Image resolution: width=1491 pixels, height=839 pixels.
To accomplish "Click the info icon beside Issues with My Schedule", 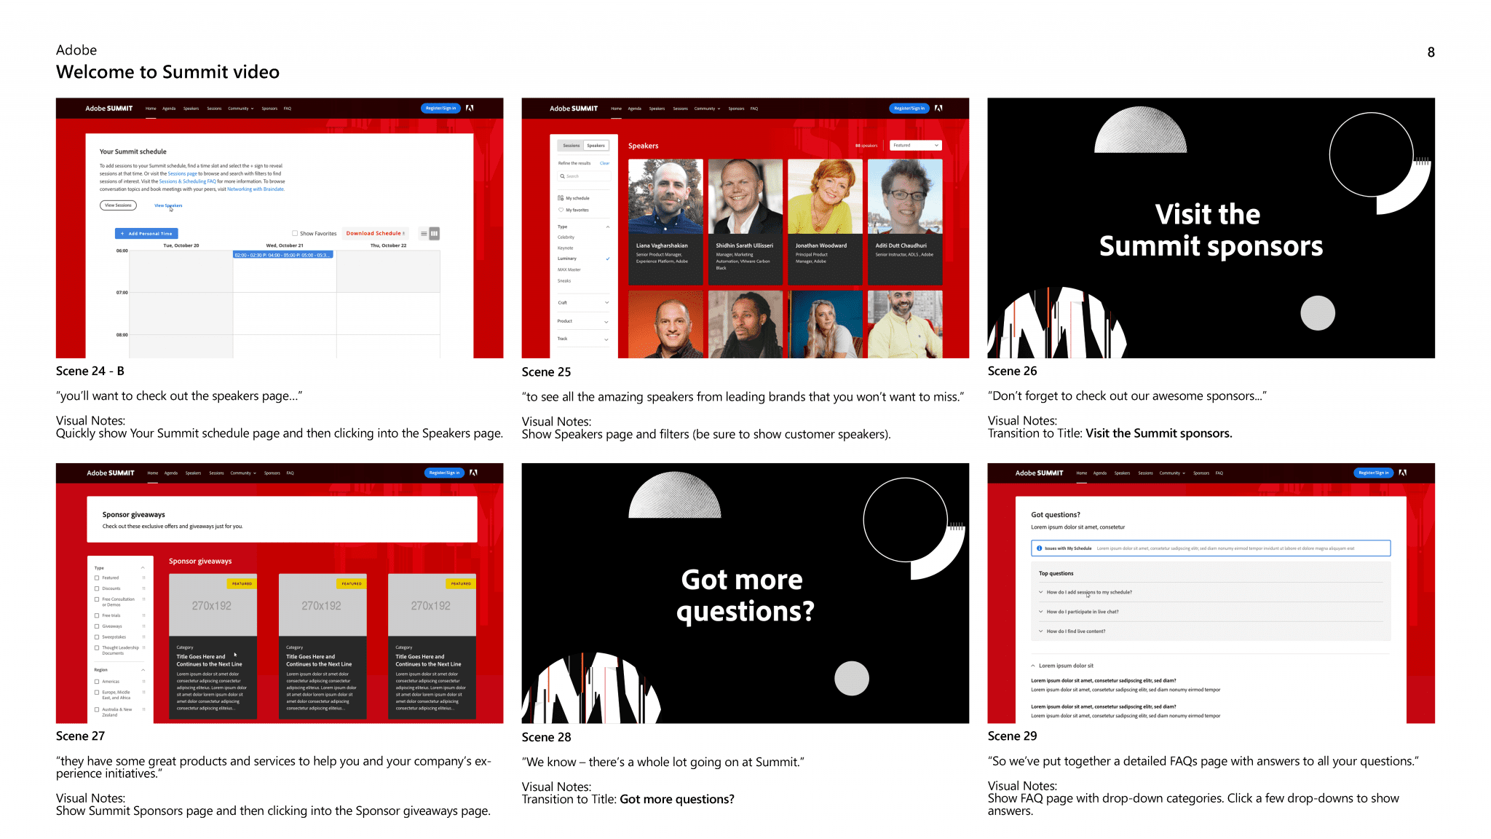I will [1039, 548].
